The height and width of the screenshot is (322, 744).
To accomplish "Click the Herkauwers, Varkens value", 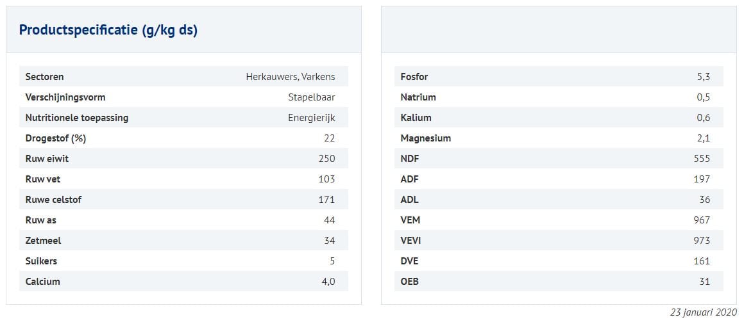I will coord(290,77).
